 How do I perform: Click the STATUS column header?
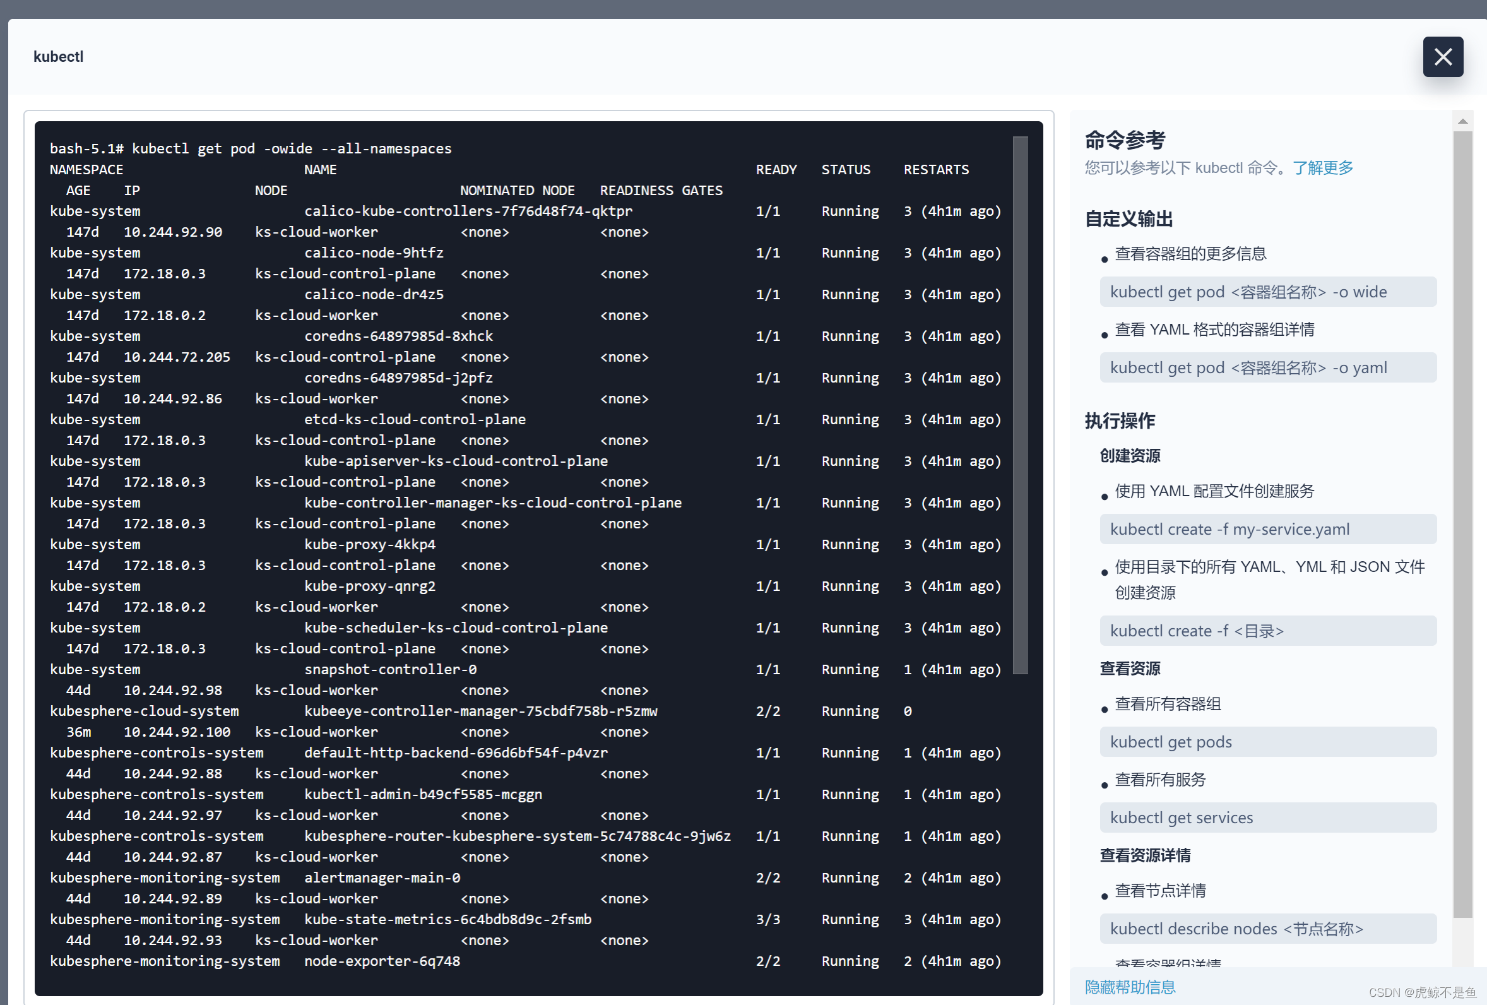846,169
